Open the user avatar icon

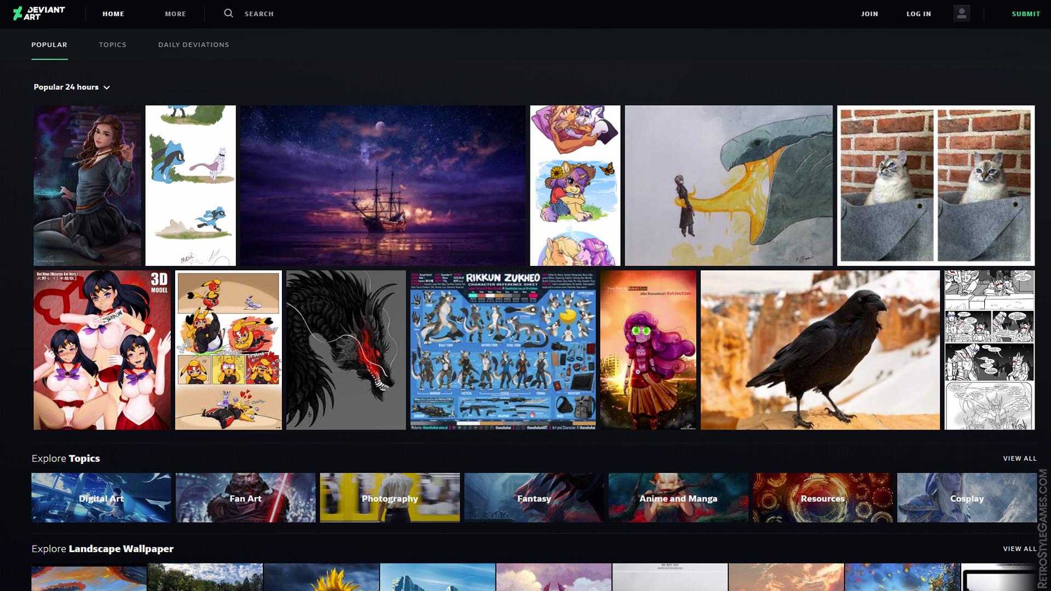coord(961,13)
